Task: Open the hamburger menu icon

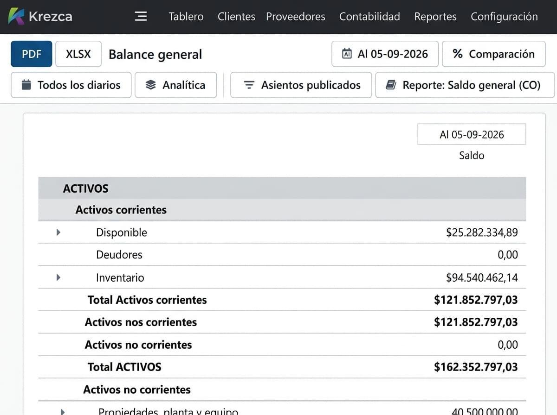Action: [141, 16]
